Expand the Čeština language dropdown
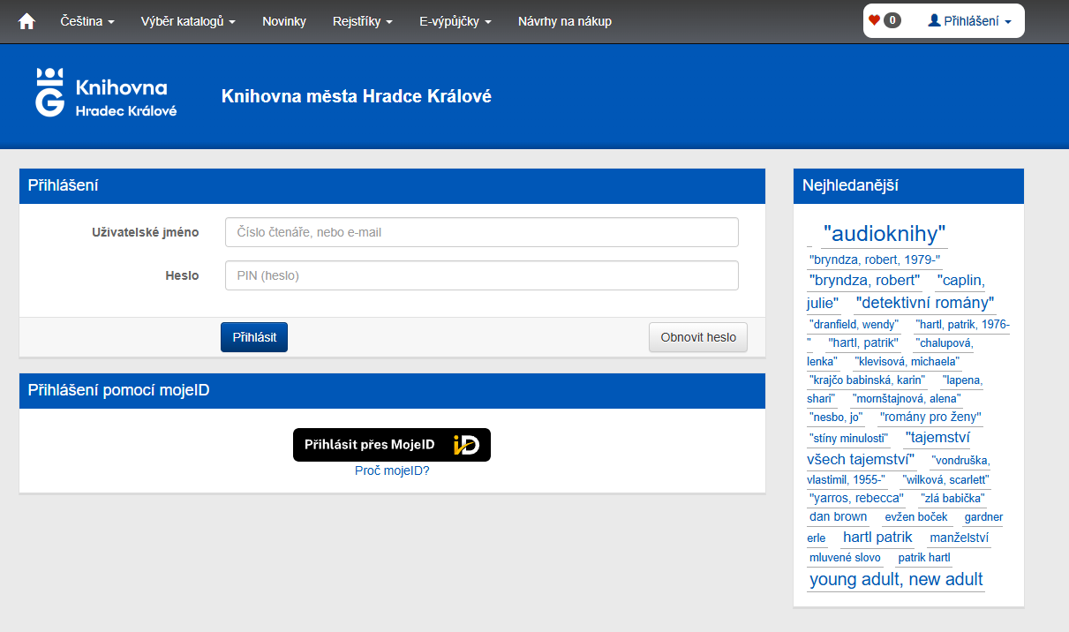 87,21
